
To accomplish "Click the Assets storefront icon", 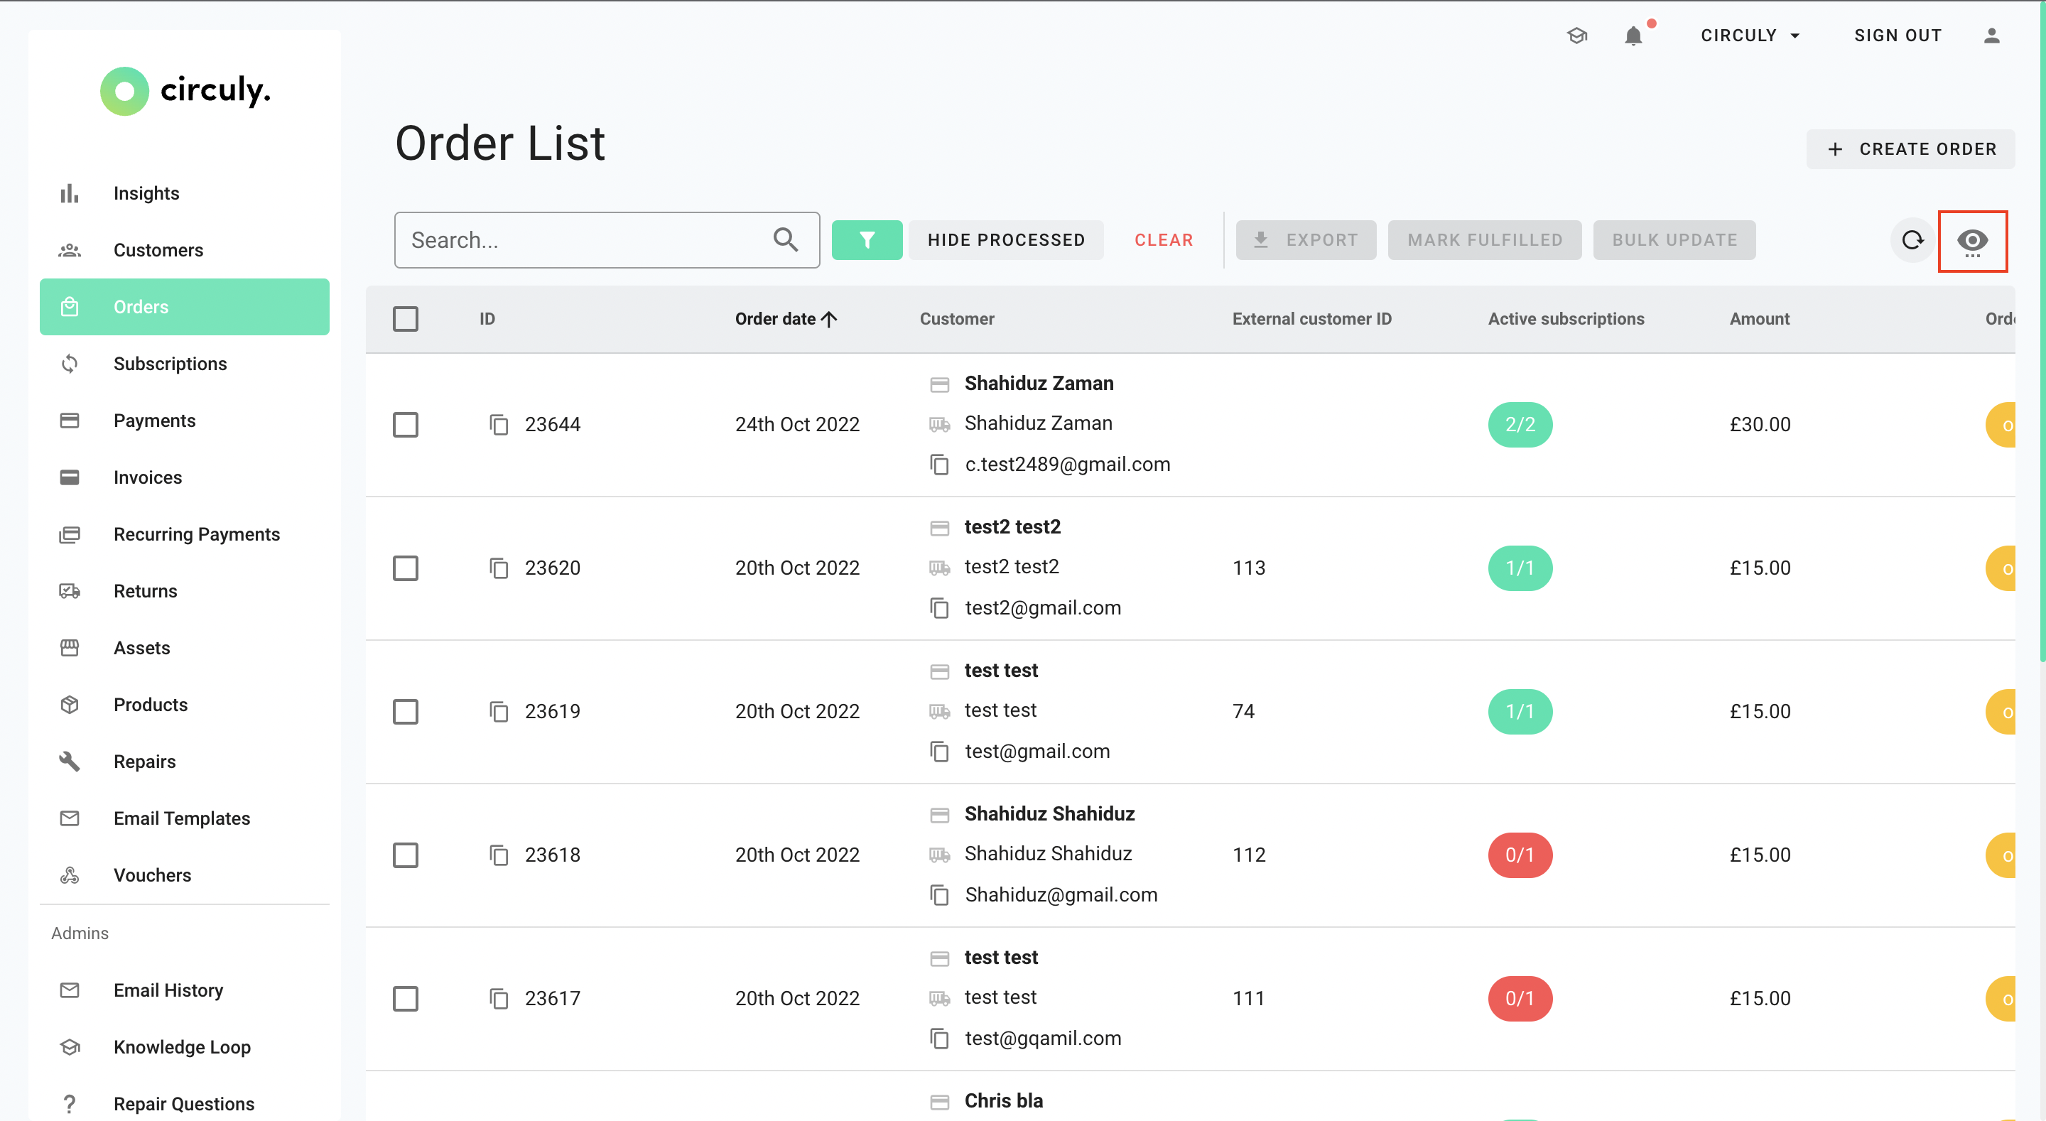I will 70,647.
